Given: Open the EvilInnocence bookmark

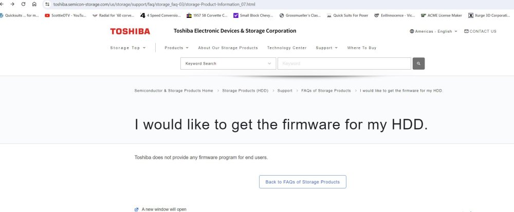Looking at the screenshot, I should 395,15.
